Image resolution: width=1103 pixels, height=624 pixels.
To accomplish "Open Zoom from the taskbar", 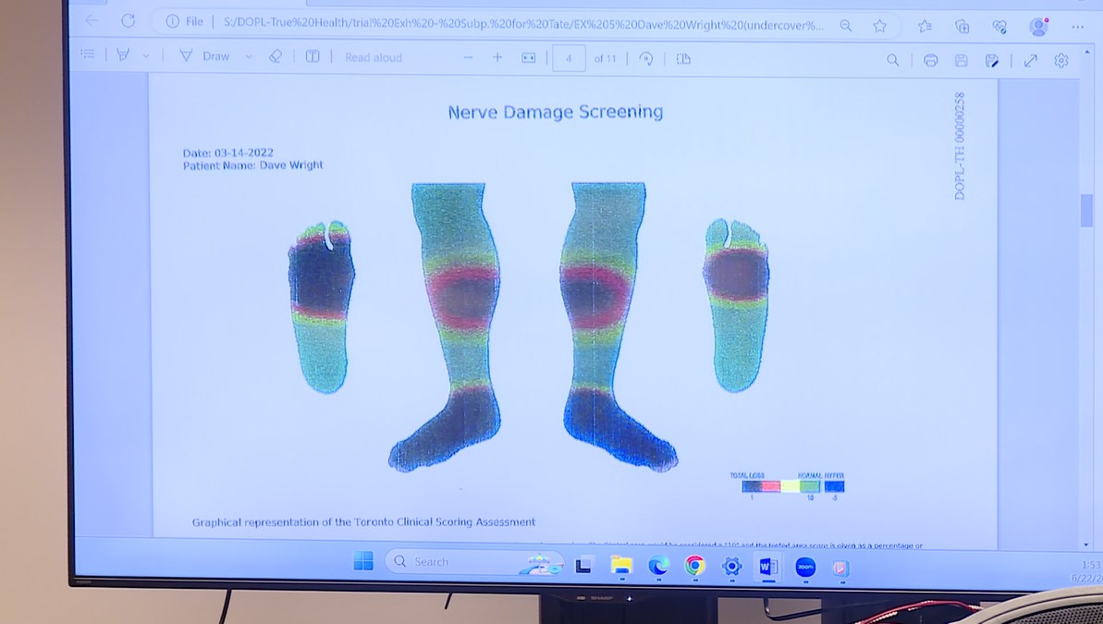I will click(805, 567).
